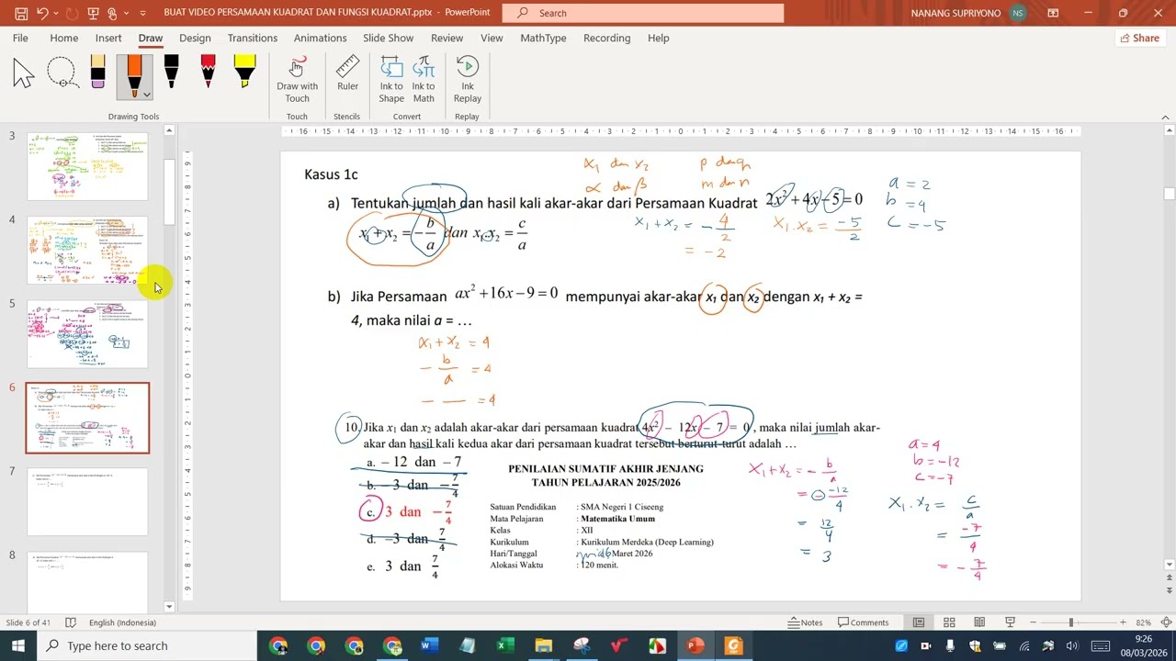
Task: Choose the orange pen
Action: [x=134, y=75]
